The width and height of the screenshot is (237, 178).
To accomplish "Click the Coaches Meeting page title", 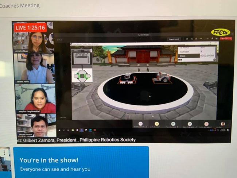I will click(x=20, y=5).
